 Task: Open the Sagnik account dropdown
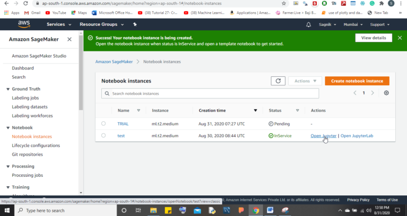[328, 25]
